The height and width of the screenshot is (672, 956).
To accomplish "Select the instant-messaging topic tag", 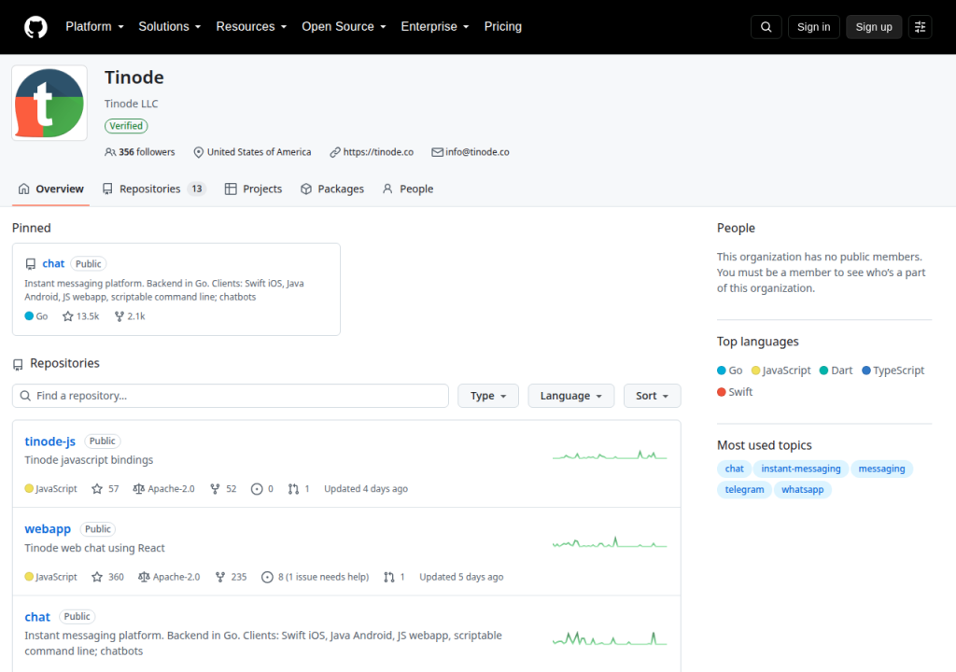I will click(x=800, y=469).
